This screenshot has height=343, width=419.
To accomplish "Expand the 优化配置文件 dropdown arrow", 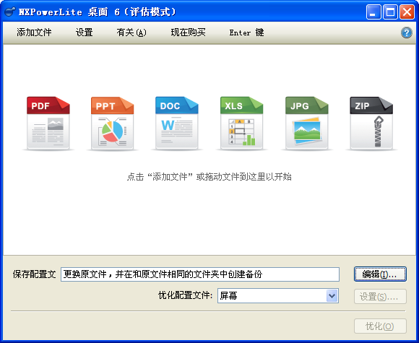I will [332, 296].
